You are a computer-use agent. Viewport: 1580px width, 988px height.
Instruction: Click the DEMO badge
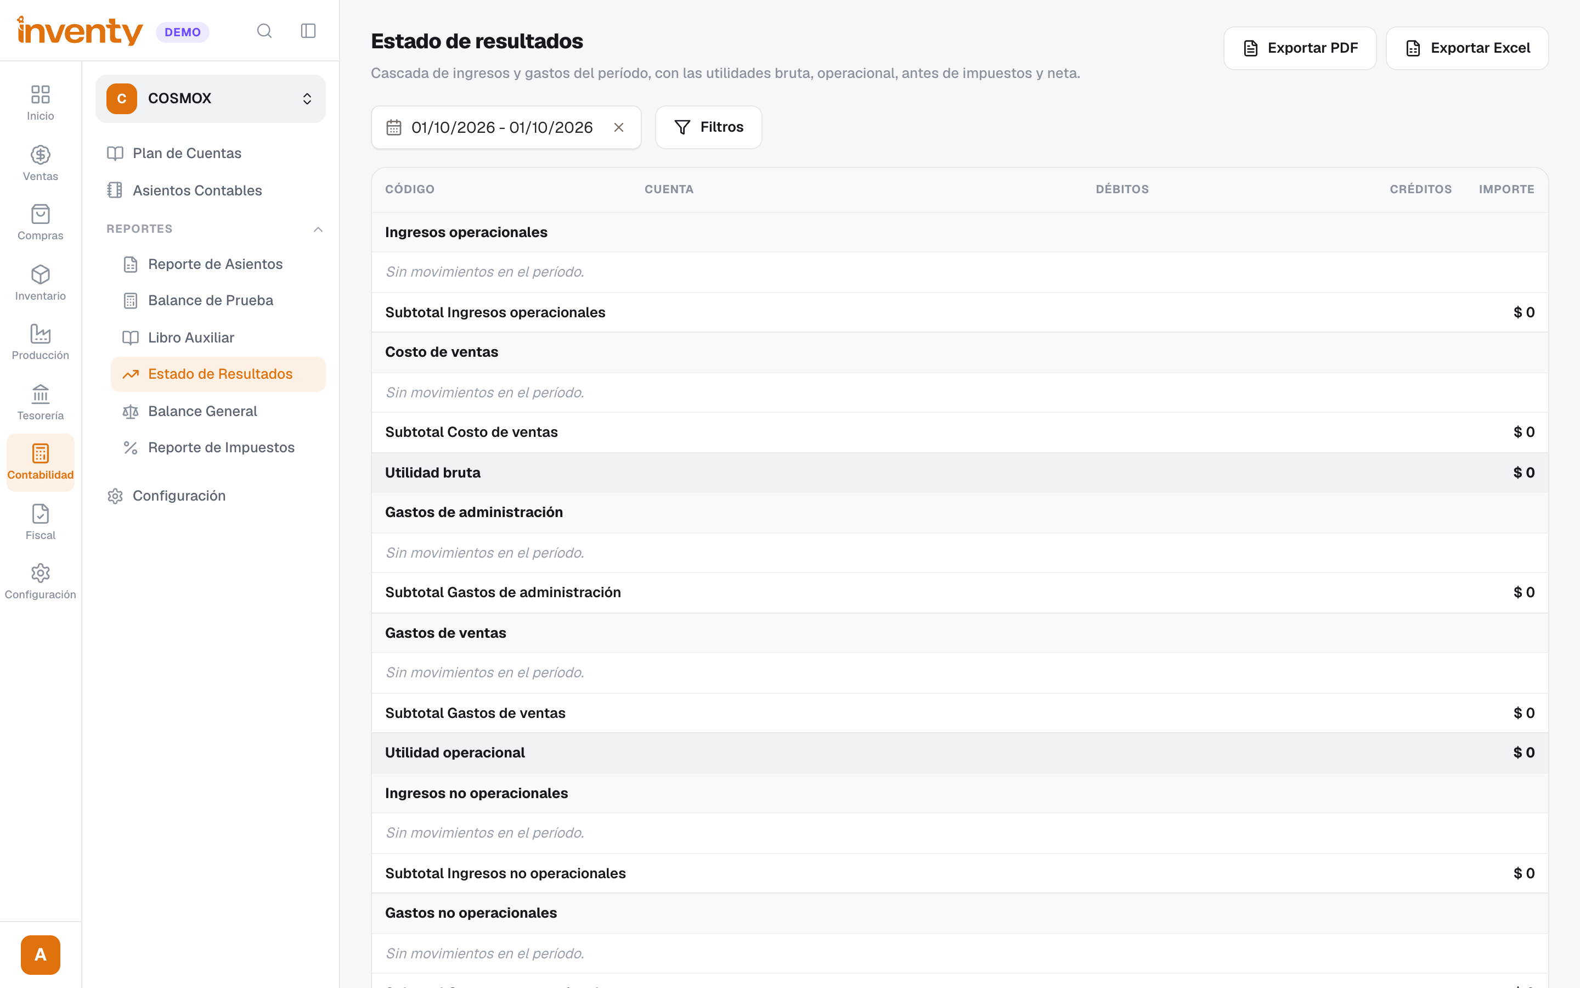[182, 32]
